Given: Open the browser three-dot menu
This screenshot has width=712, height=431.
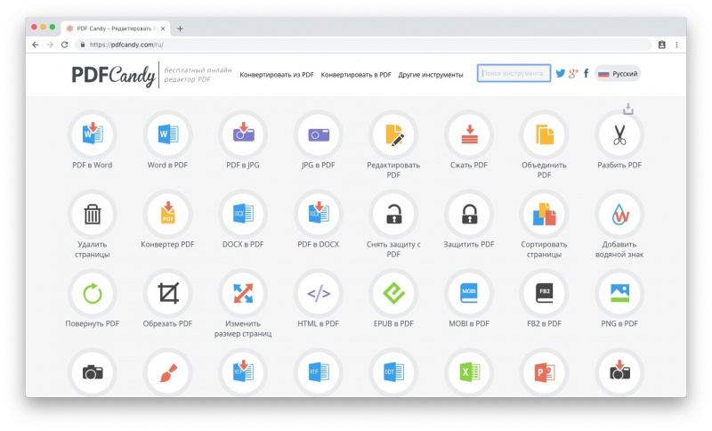Looking at the screenshot, I should coord(676,45).
